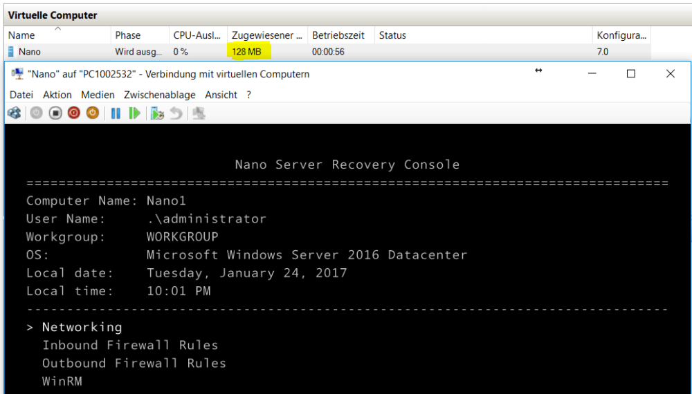Open the question mark help menu
The image size is (692, 394).
click(248, 95)
